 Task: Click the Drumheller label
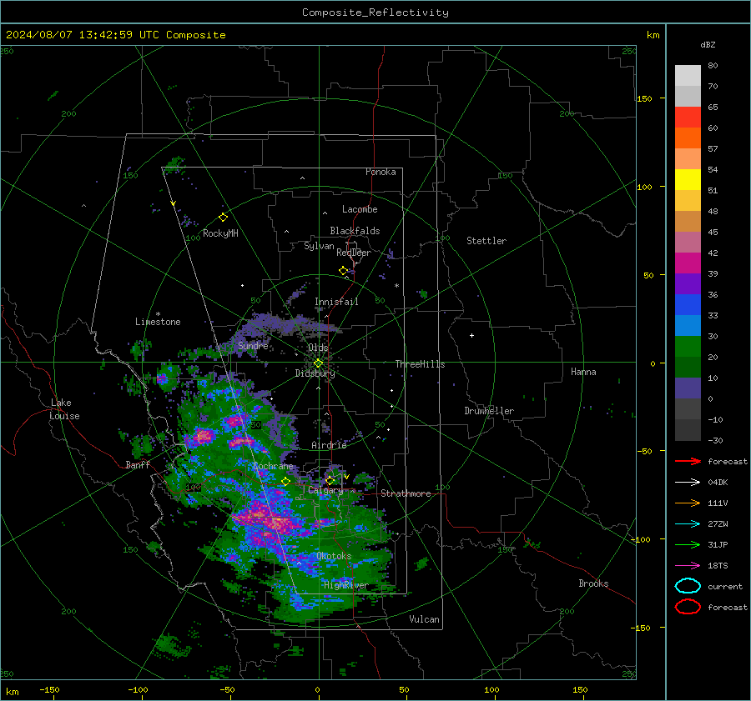pos(489,411)
